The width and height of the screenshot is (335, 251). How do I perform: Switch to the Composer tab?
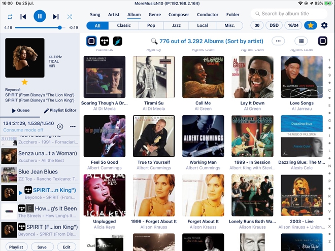point(179,15)
